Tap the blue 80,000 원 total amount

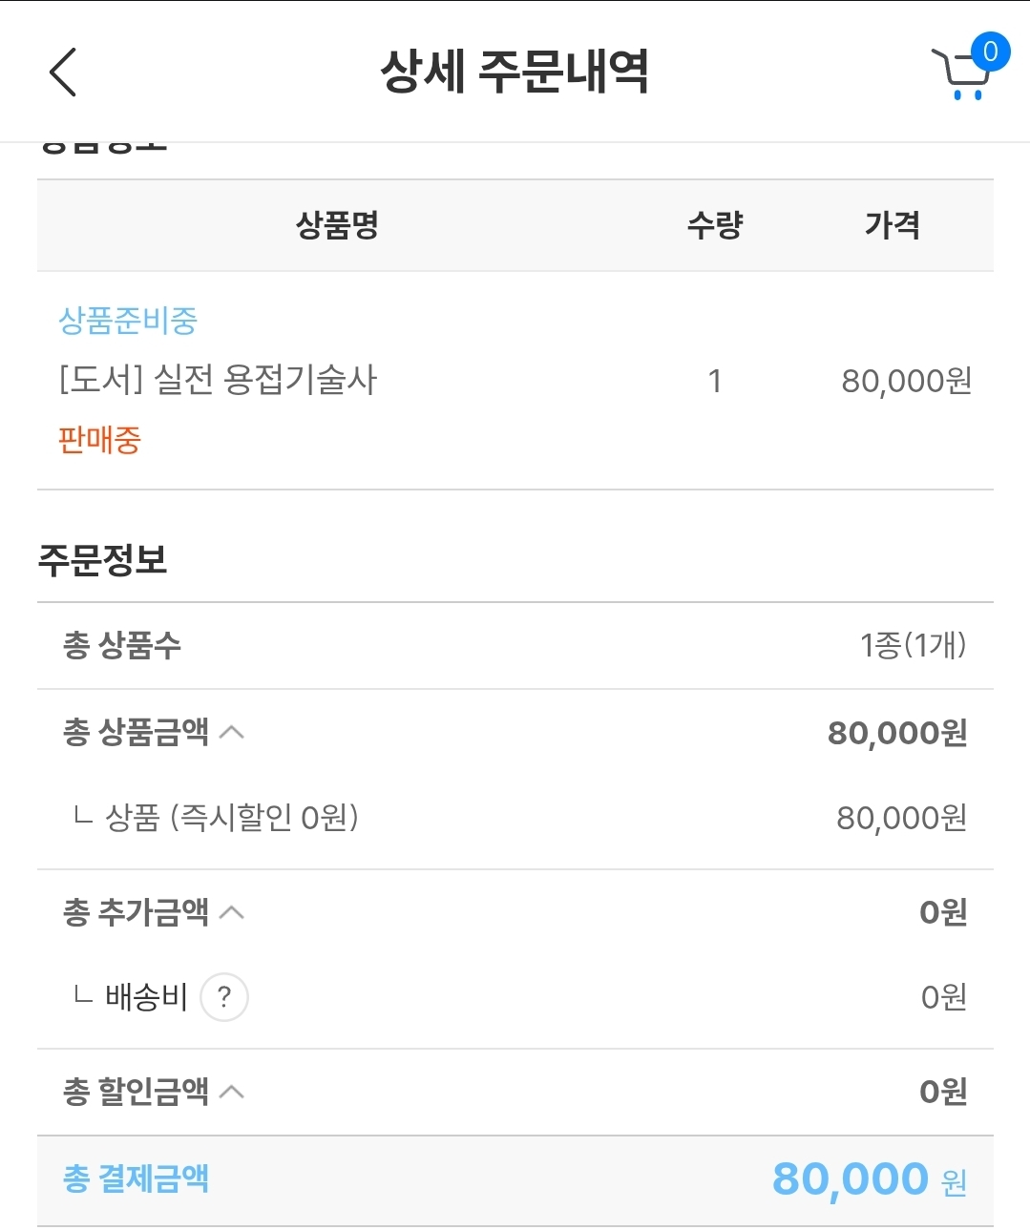(869, 1179)
